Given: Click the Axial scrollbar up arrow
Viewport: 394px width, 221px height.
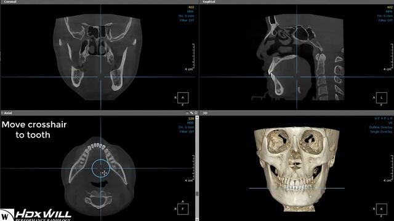Looking at the screenshot, I should click(197, 117).
